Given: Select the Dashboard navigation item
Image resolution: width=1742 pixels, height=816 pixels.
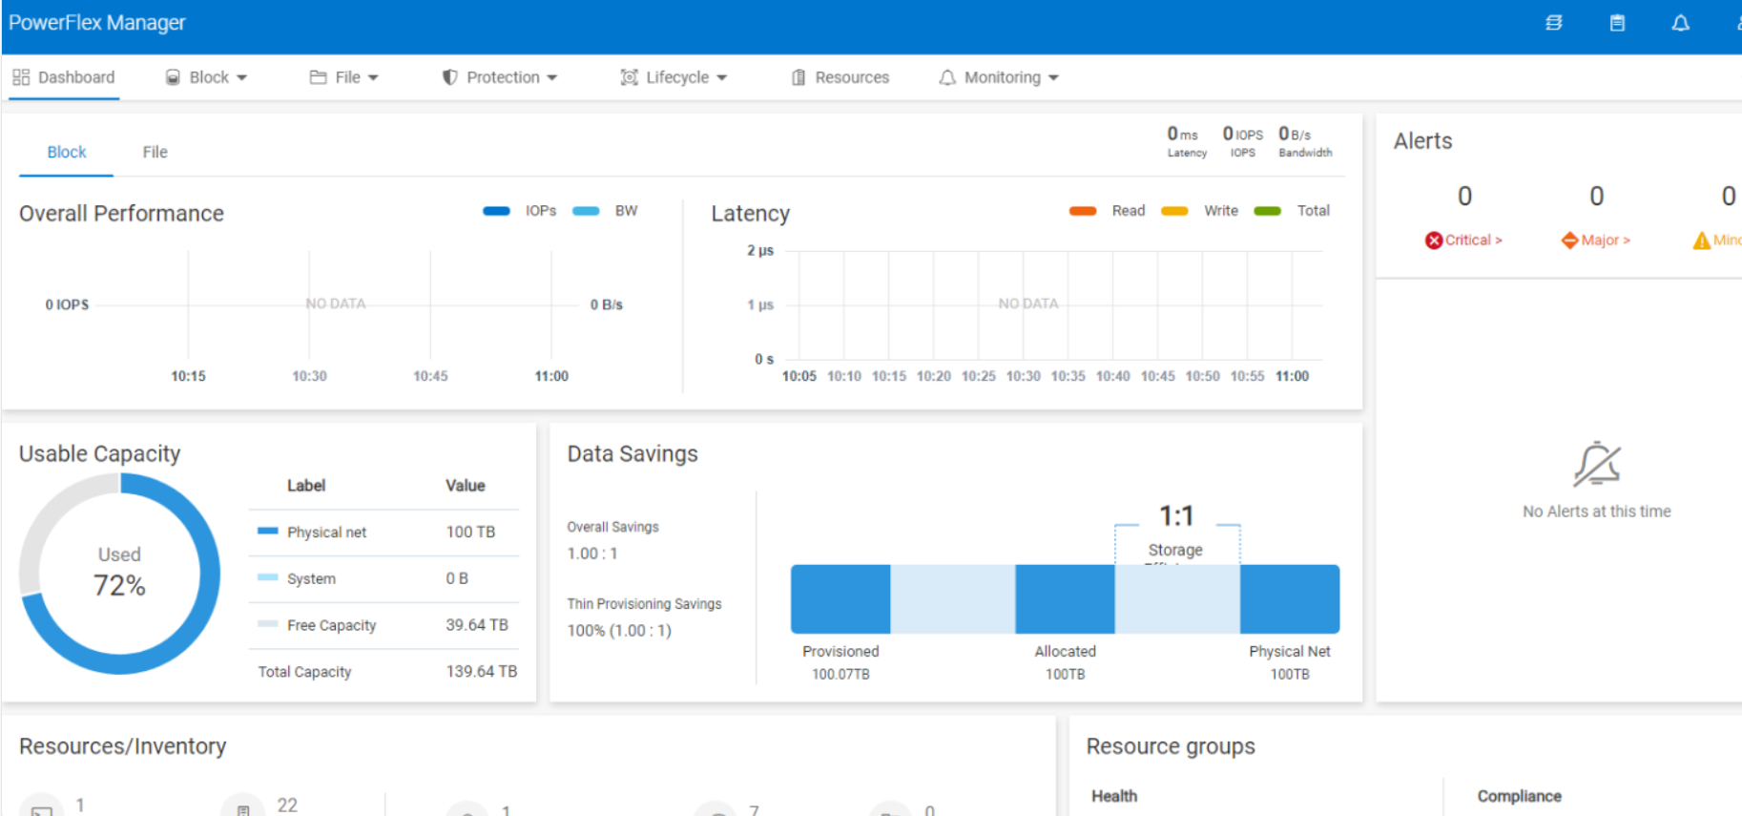Looking at the screenshot, I should point(64,77).
